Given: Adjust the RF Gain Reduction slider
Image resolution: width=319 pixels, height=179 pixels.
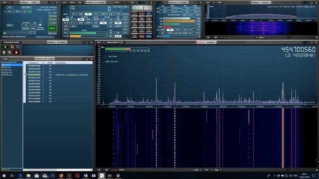Looking at the screenshot, I should tap(40, 25).
